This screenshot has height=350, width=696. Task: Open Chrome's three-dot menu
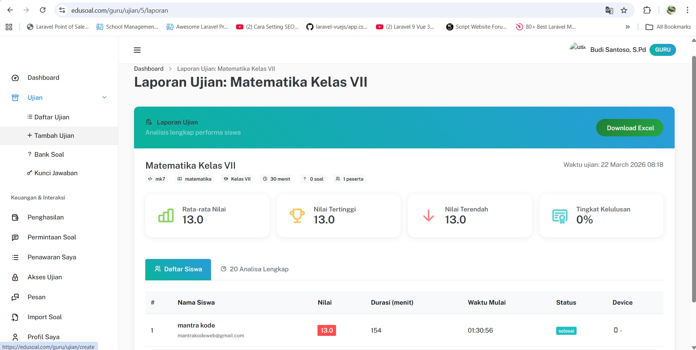688,10
